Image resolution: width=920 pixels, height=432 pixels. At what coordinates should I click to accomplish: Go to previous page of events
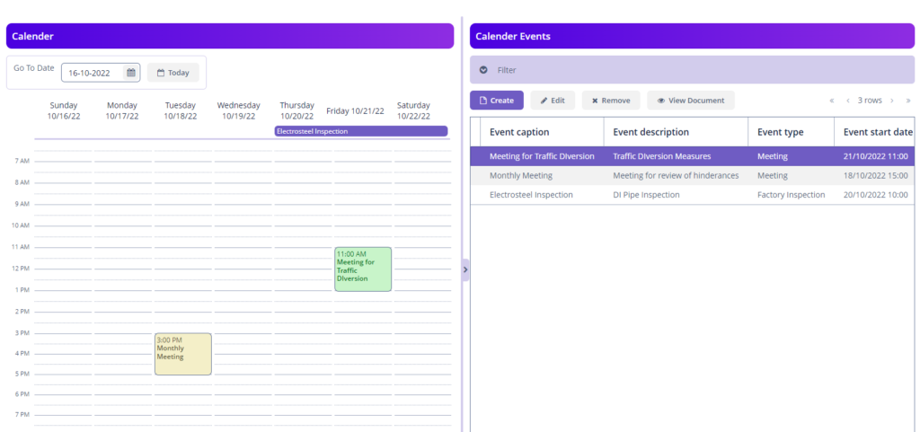point(847,101)
